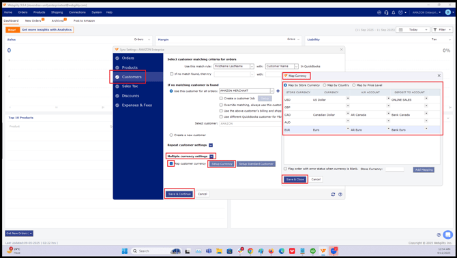This screenshot has width=457, height=258.
Task: Open the support headset icon
Action: 386,12
